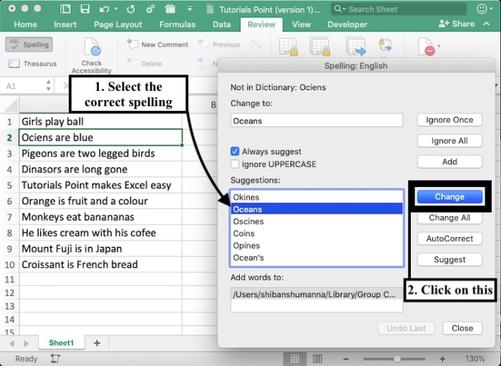Screen dimensions: 501x366
Task: Enable the Ignore UPPERCASE checkbox
Action: click(235, 164)
